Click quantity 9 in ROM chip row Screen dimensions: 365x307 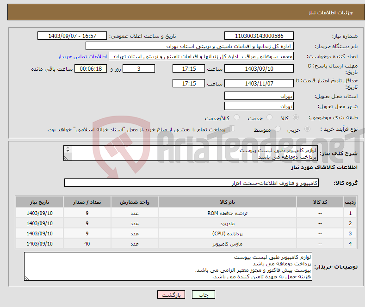(x=87, y=213)
